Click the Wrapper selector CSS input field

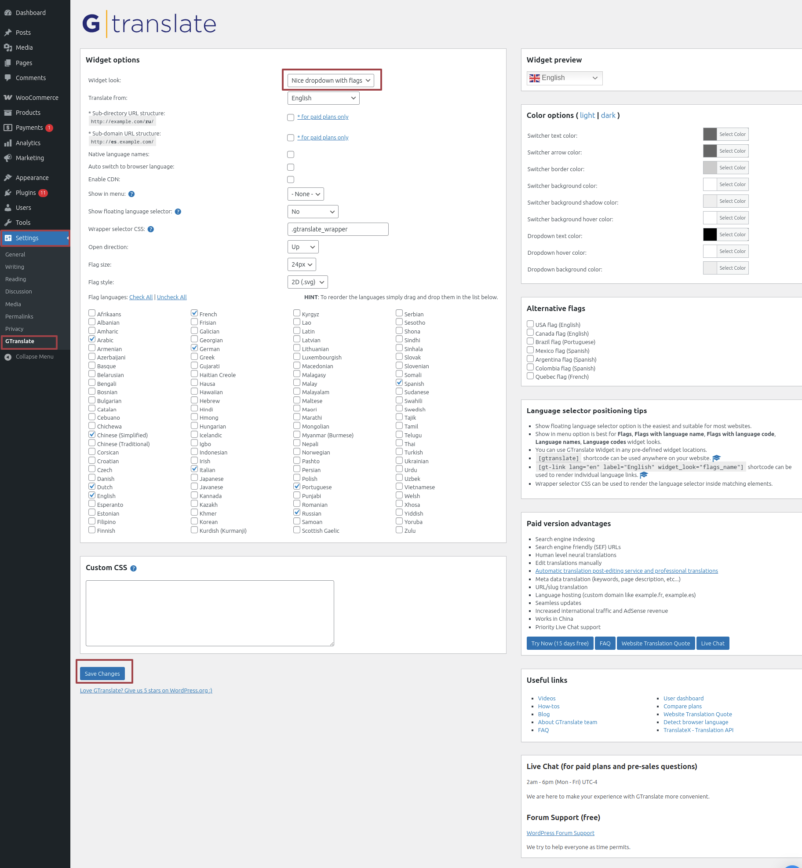338,229
